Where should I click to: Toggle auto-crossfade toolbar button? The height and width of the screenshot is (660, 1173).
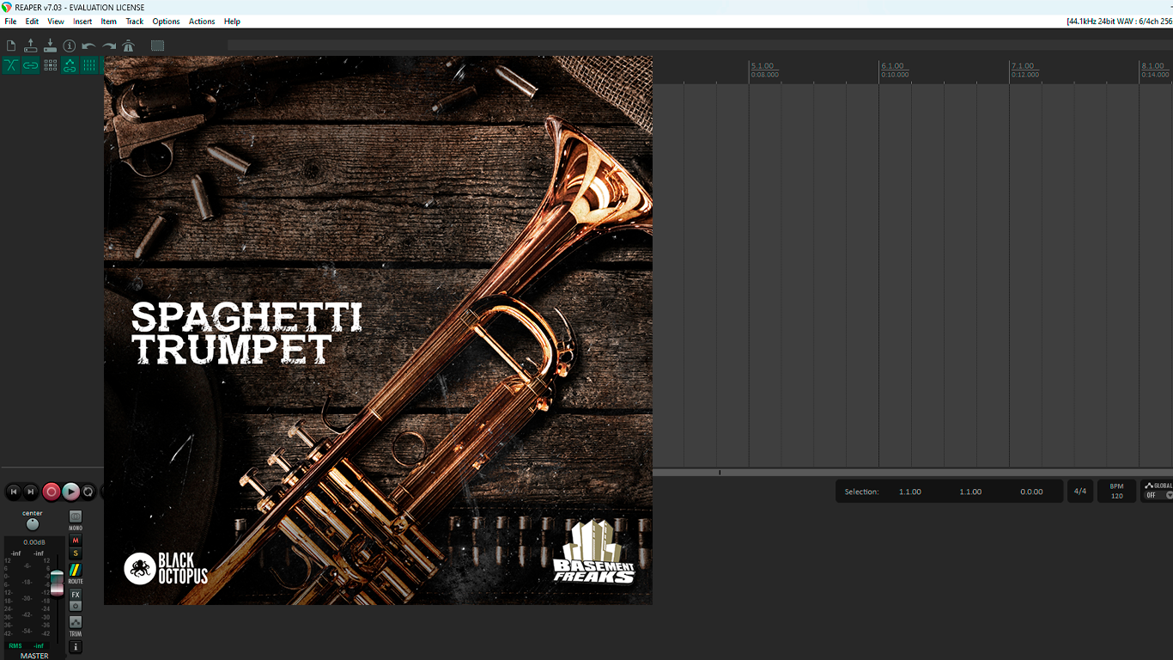tap(11, 65)
